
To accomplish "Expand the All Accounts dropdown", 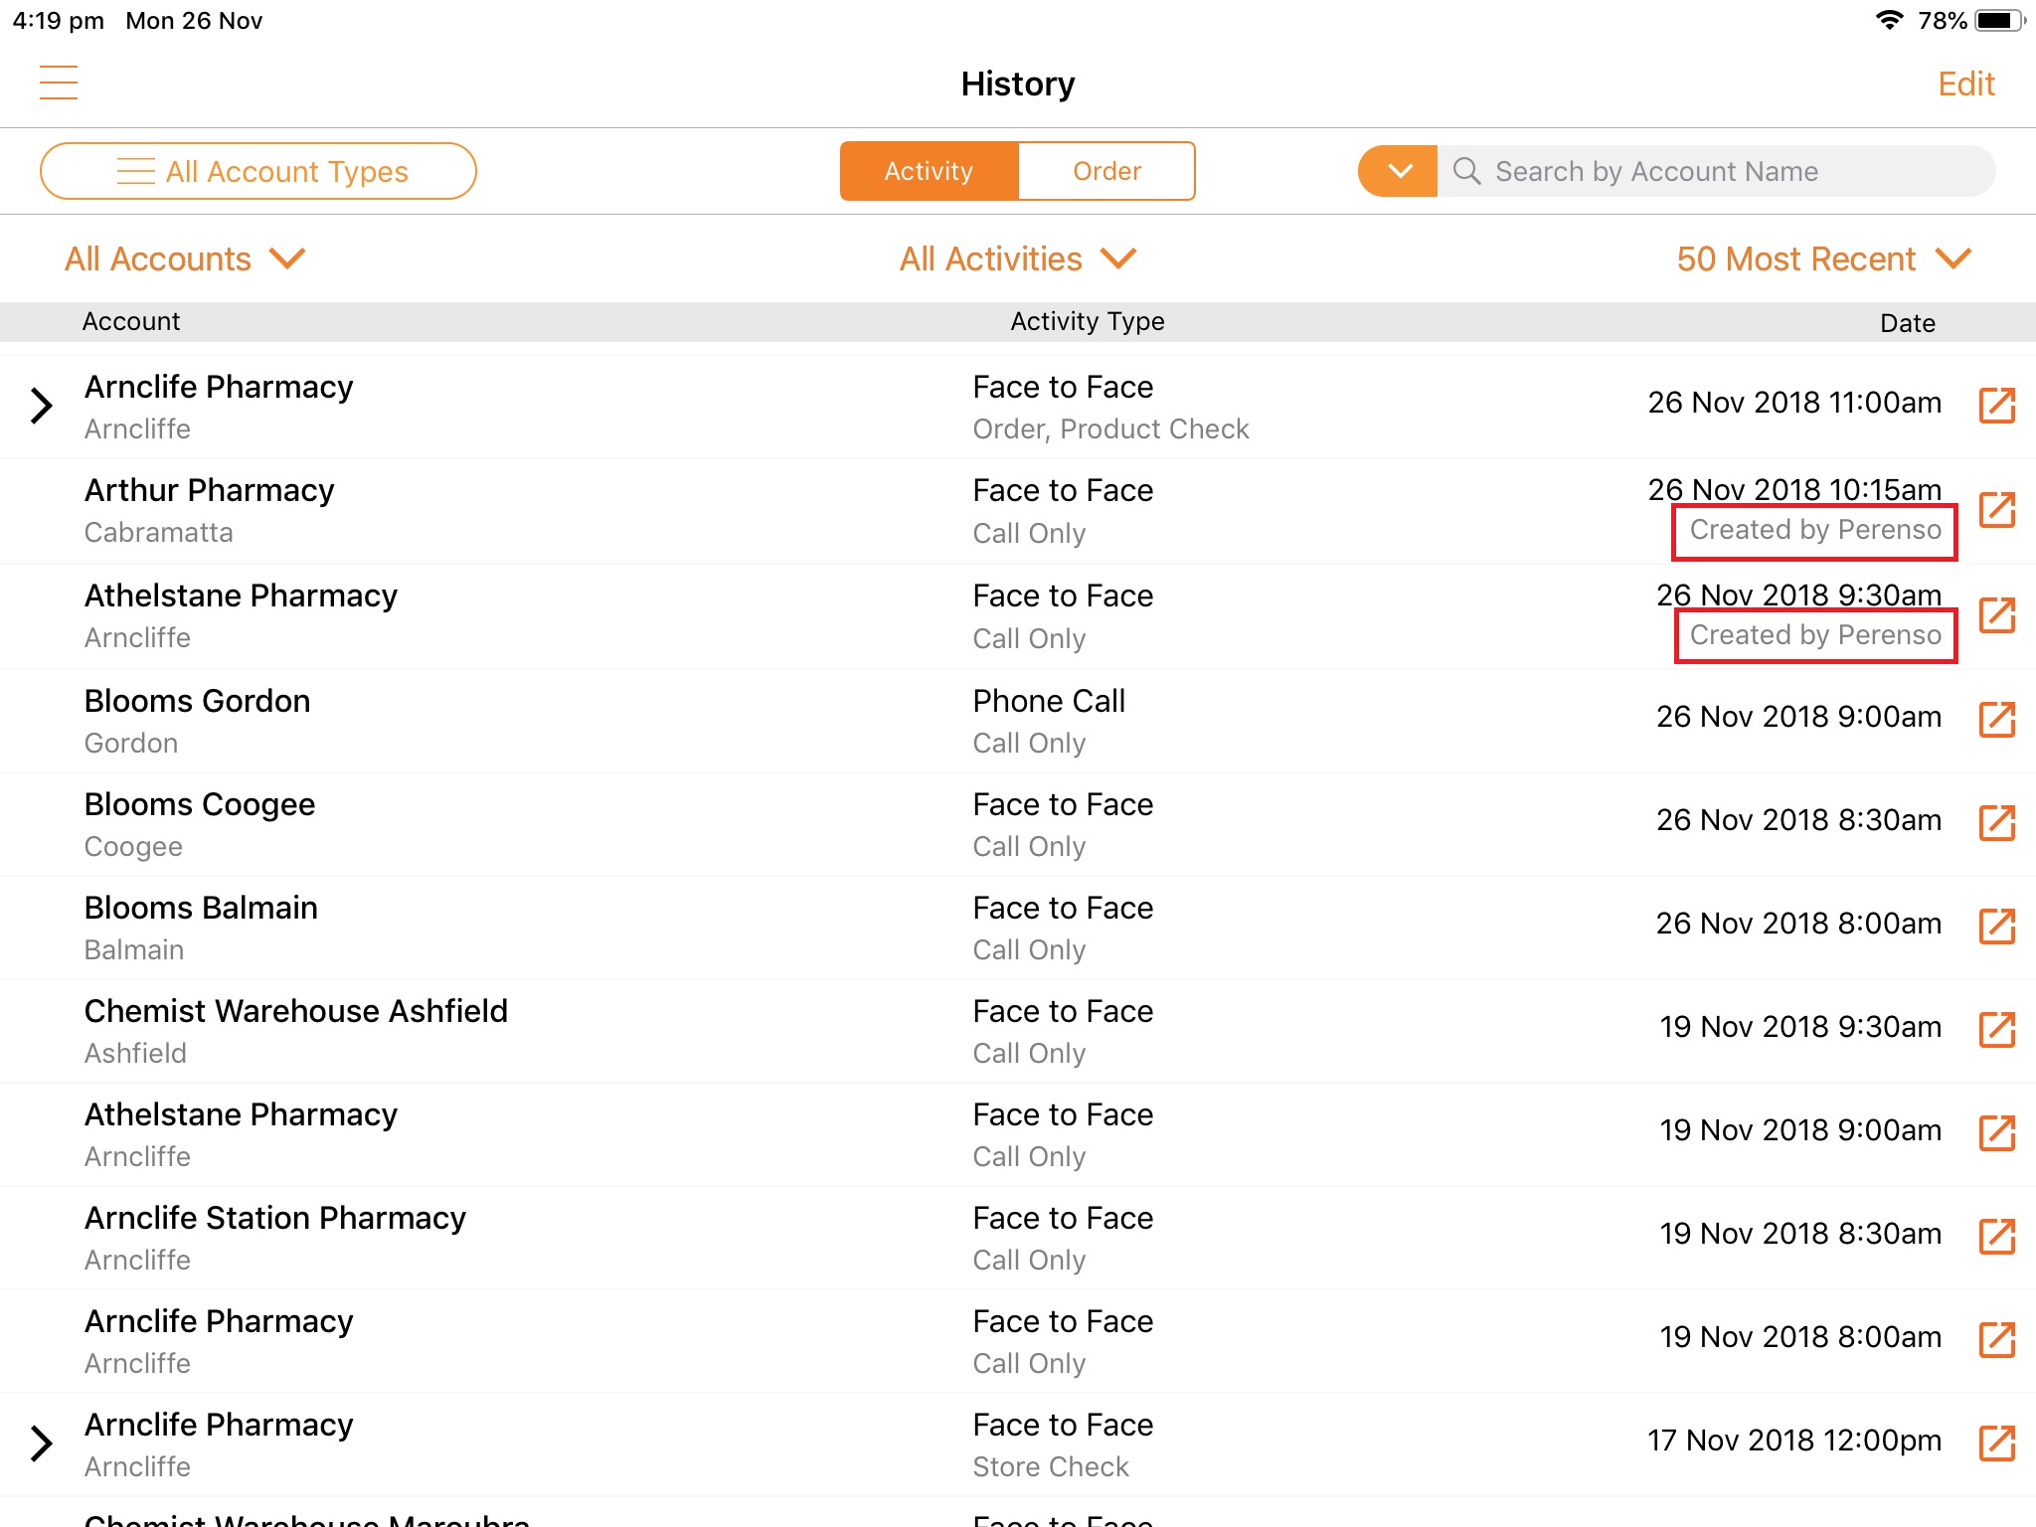I will [185, 258].
